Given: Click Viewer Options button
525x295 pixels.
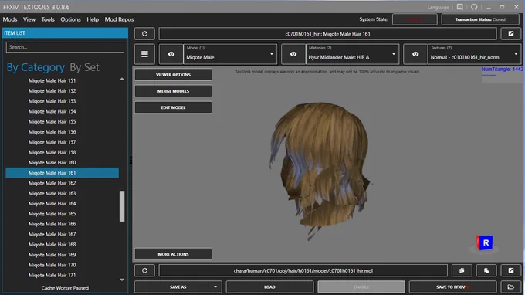Looking at the screenshot, I should click(173, 75).
